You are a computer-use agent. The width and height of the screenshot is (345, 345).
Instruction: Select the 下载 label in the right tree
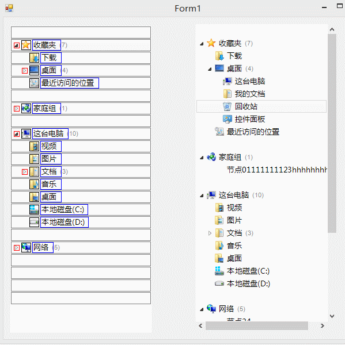[x=234, y=56]
